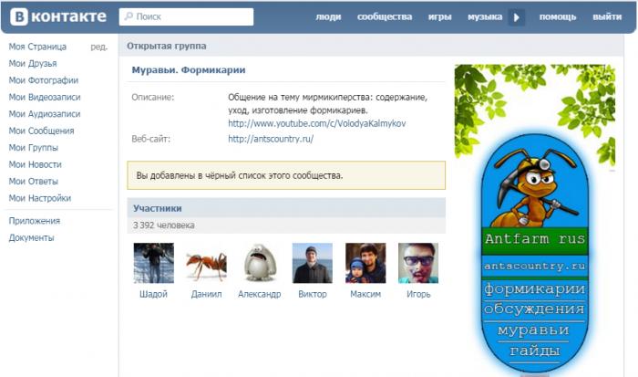Screen dimensions: 638x377
Task: Click the search magnifier field
Action: pos(187,16)
